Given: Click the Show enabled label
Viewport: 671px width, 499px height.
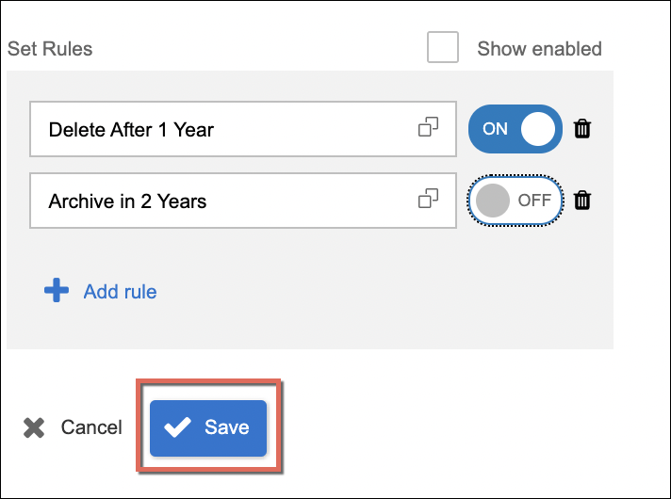Looking at the screenshot, I should tap(539, 49).
